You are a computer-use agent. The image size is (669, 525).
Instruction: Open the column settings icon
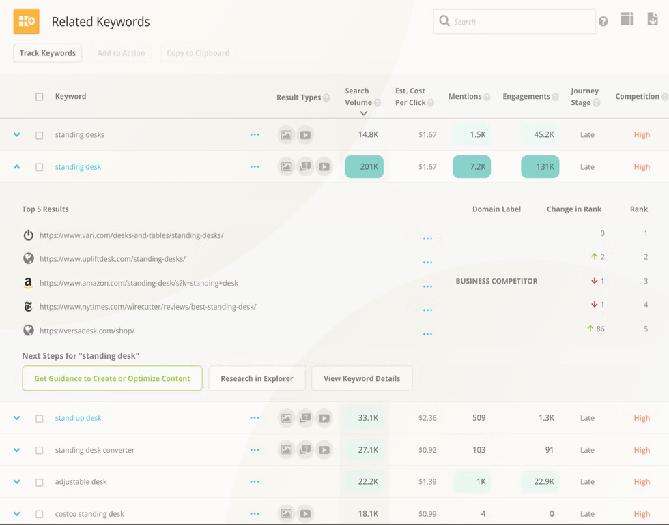[627, 19]
